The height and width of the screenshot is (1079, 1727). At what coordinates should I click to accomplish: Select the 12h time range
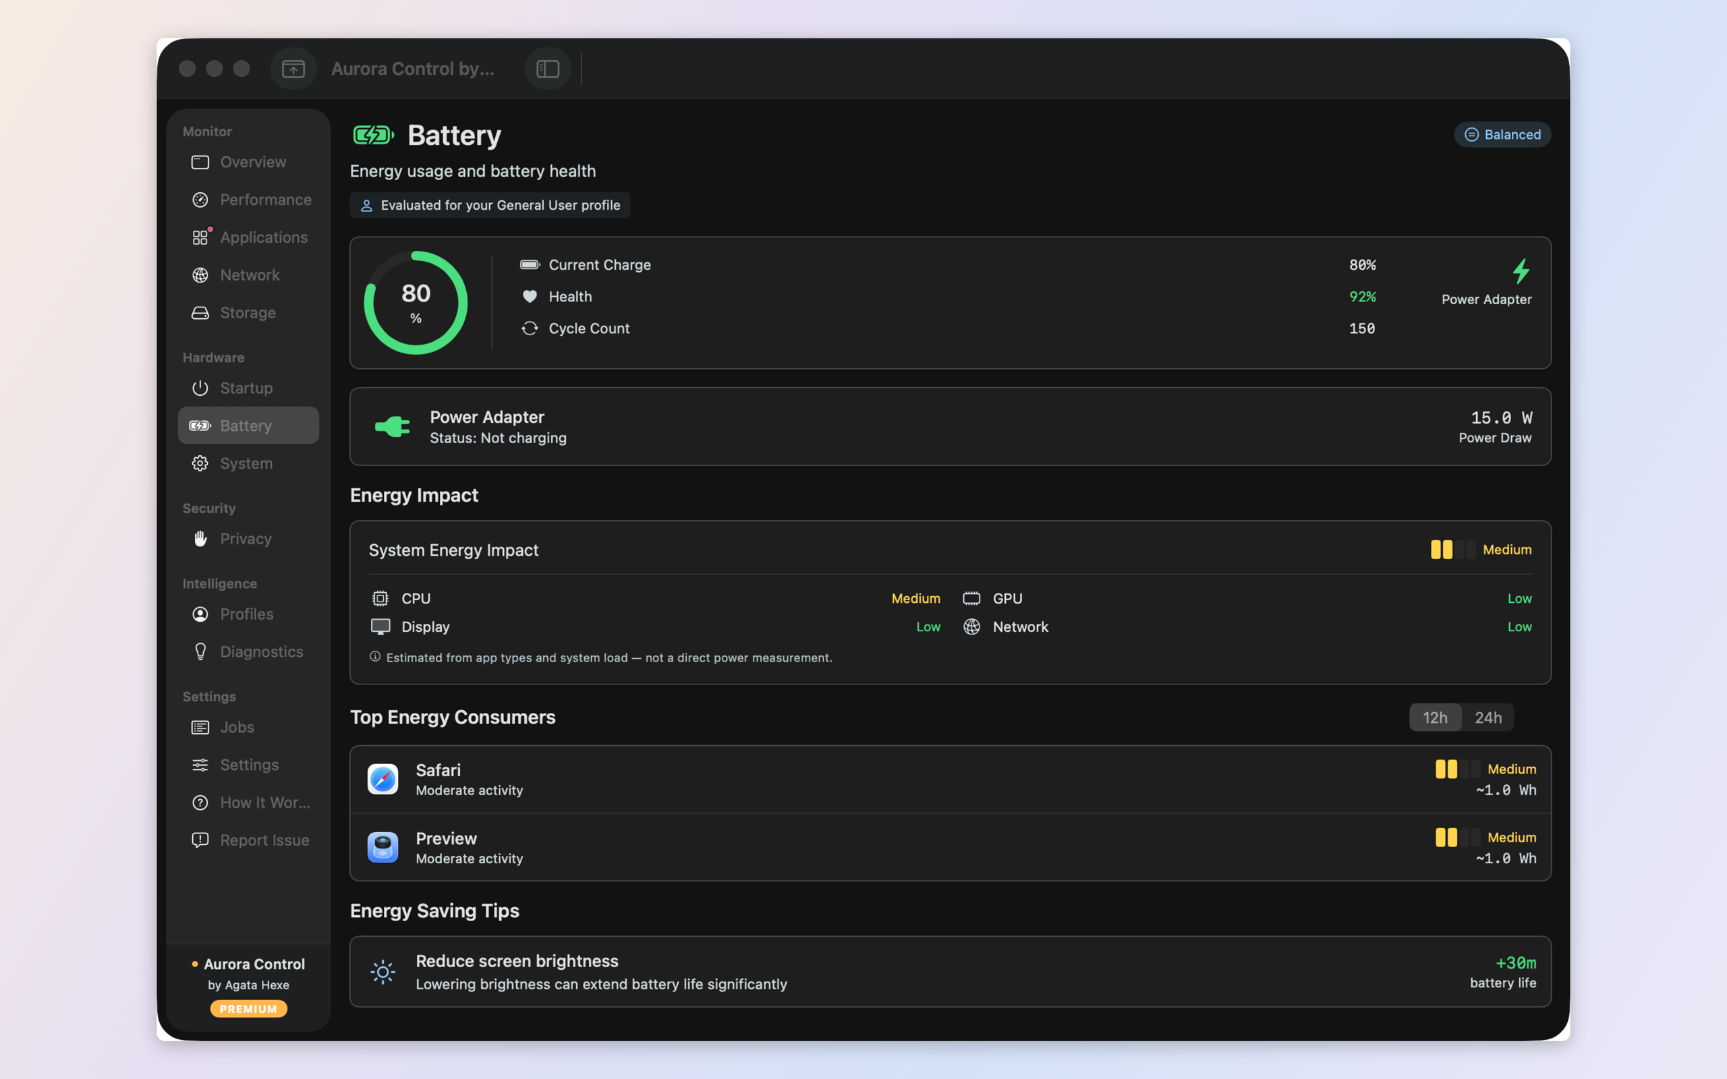tap(1435, 718)
